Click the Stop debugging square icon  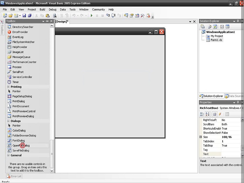tap(102, 16)
